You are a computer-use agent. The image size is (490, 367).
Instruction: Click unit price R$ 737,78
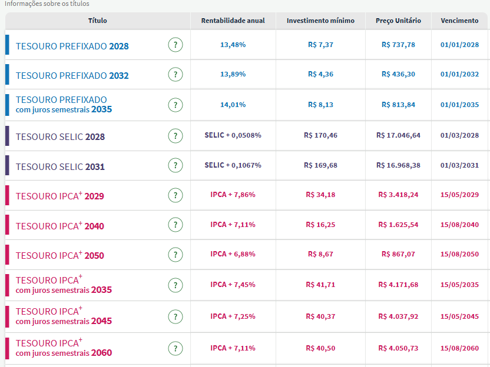[x=398, y=45]
